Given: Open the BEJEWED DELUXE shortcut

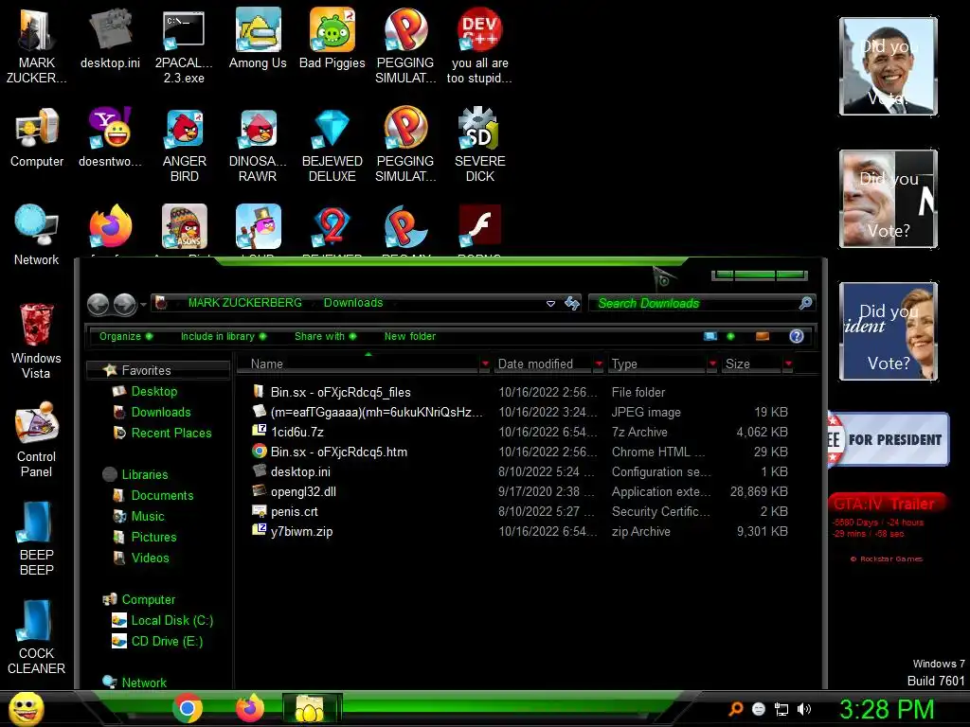Looking at the screenshot, I should click(332, 145).
